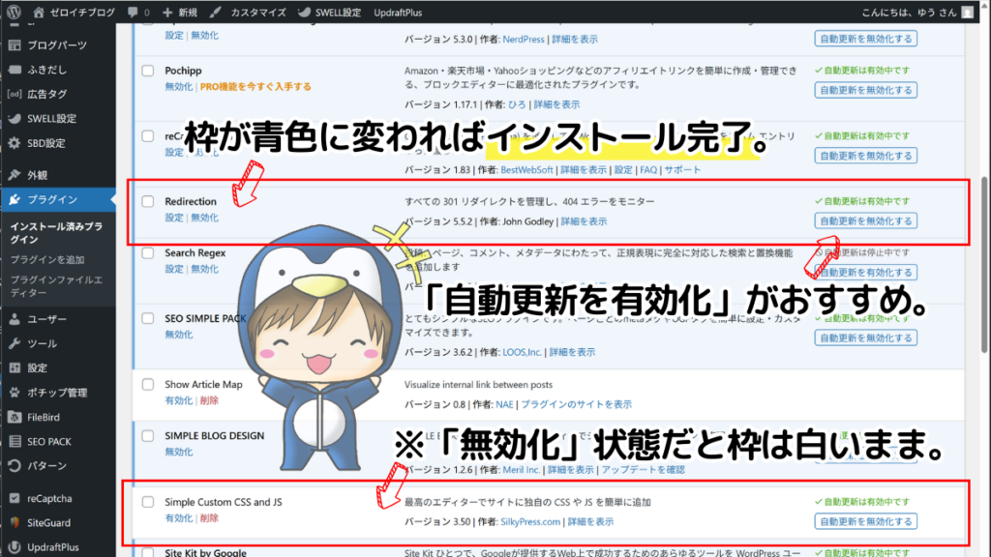
Task: Open UpdraftPlus in the admin bar
Action: pos(398,12)
